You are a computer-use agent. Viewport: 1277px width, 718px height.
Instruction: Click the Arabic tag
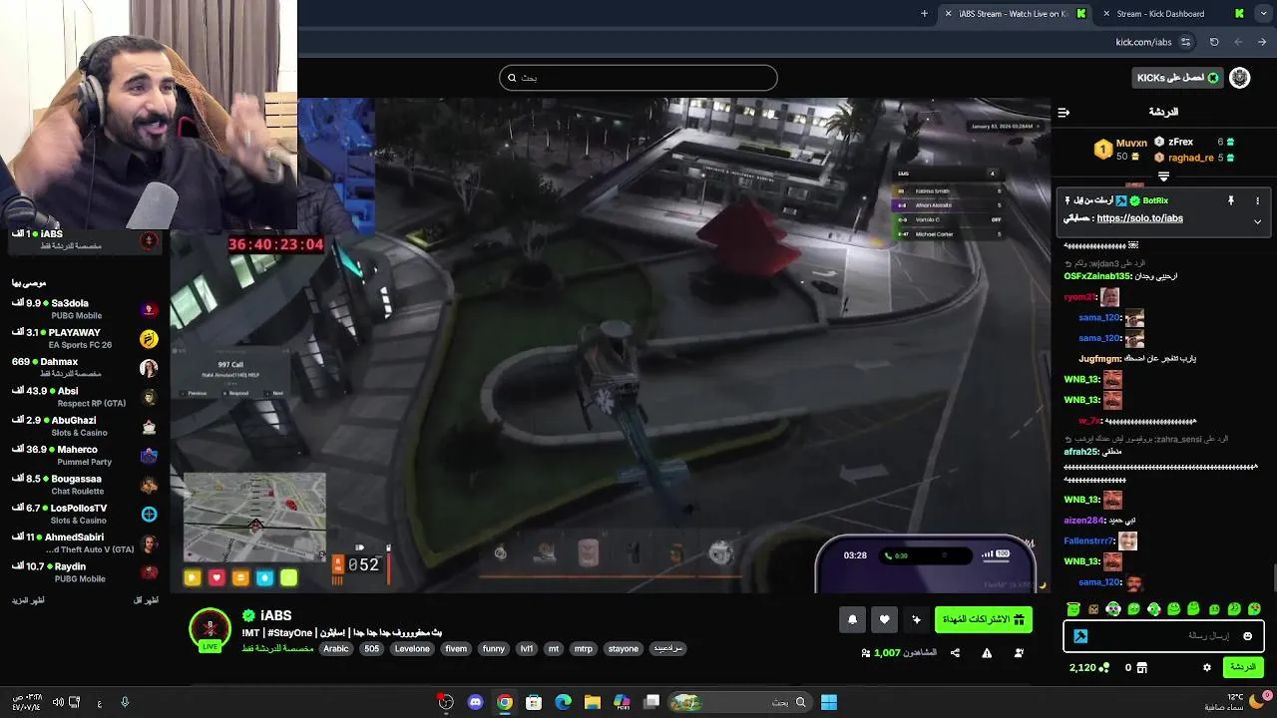point(336,648)
